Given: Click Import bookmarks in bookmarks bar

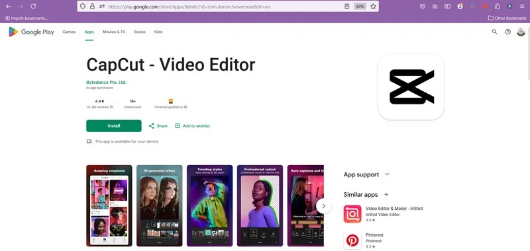Looking at the screenshot, I should tap(26, 18).
